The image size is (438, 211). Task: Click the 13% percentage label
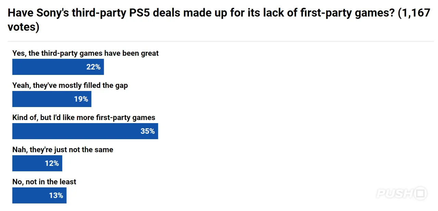tap(56, 196)
